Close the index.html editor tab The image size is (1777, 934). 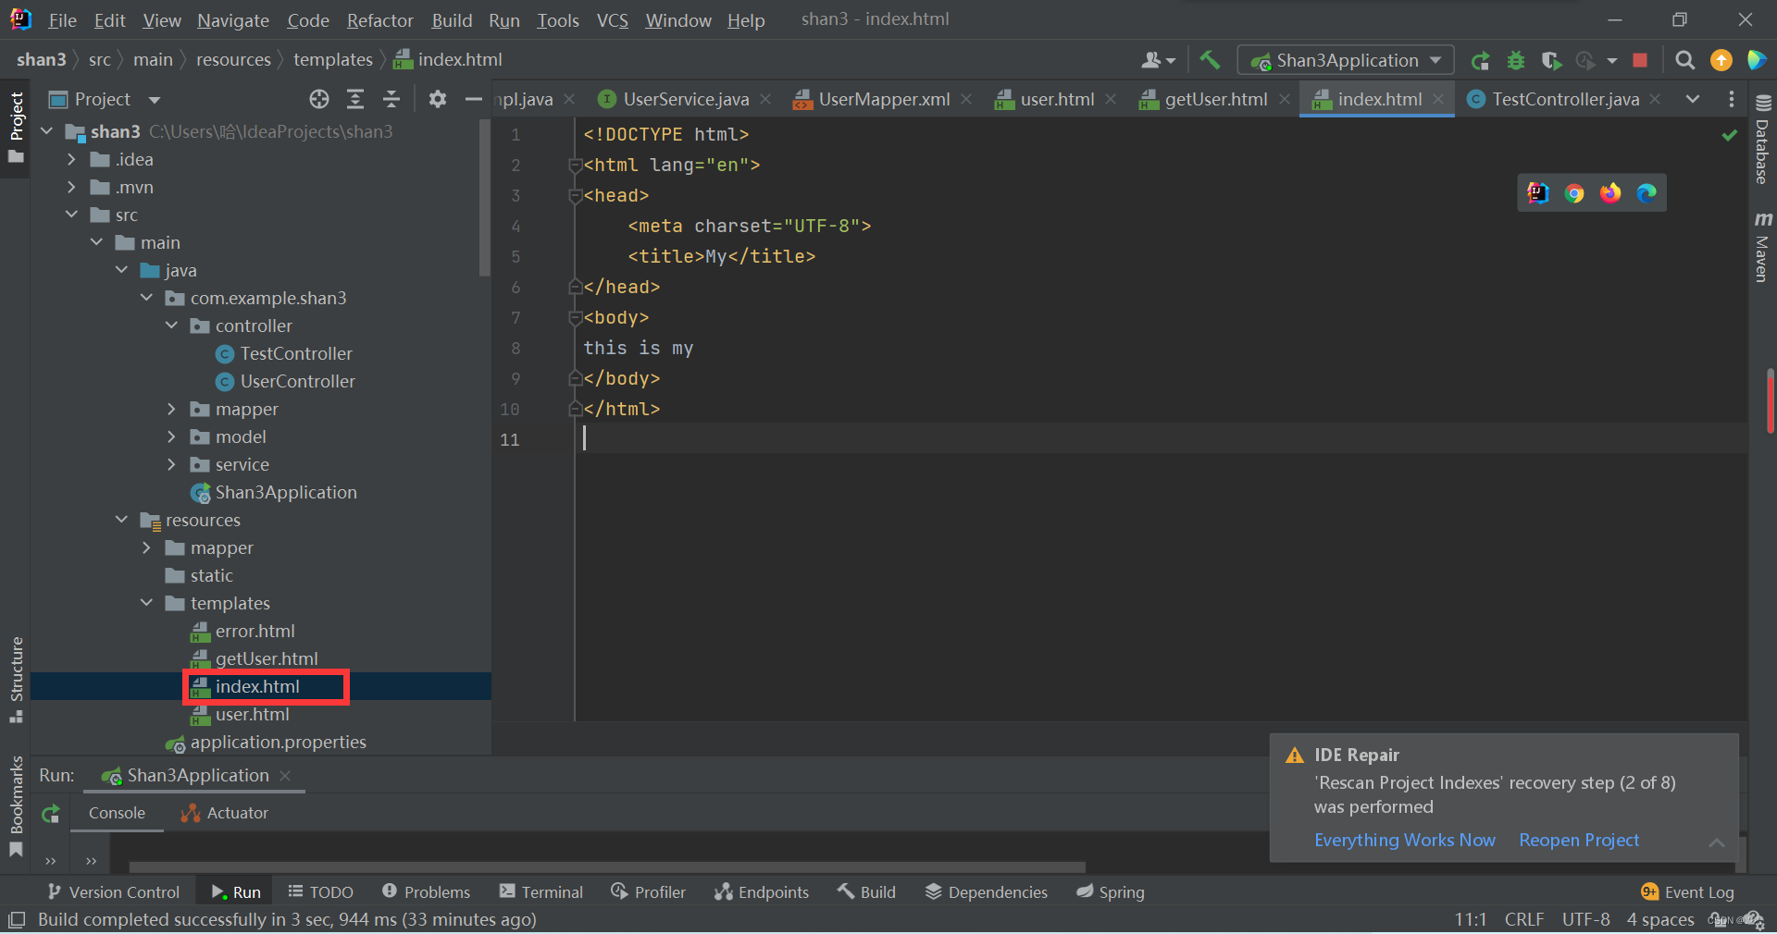pos(1438,99)
